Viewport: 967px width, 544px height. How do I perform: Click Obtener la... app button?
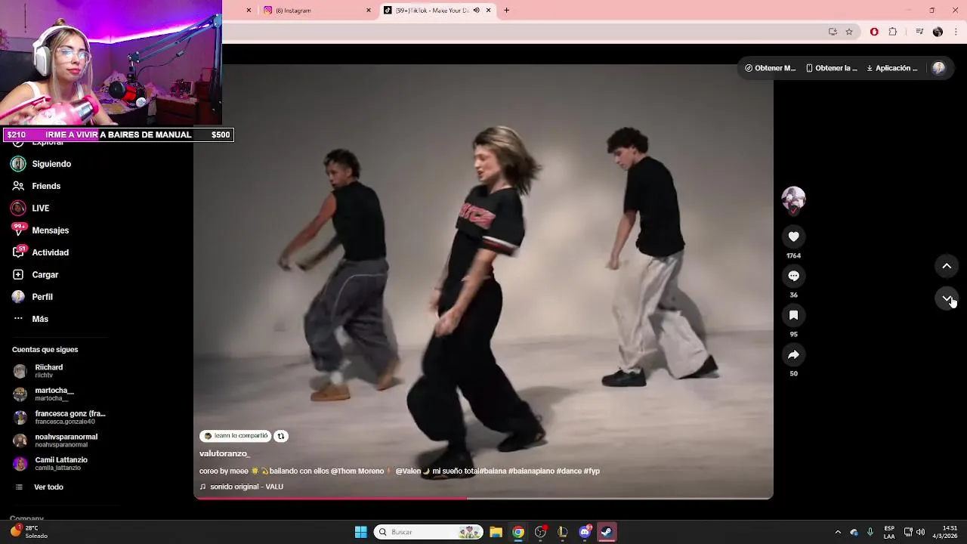pos(831,68)
